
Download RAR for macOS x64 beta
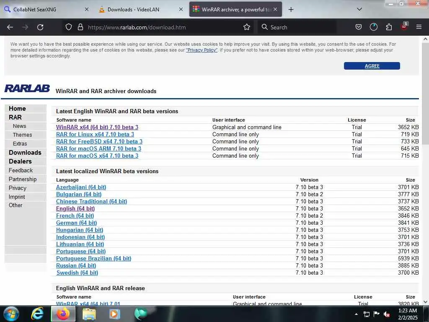(97, 156)
